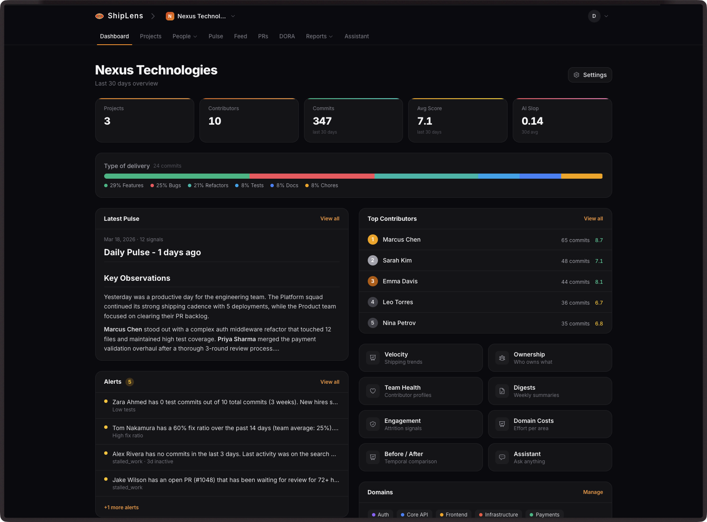
Task: Expand the People navigation dropdown
Action: pos(185,36)
